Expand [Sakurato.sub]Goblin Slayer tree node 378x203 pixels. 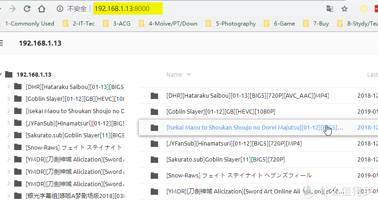click(x=9, y=135)
